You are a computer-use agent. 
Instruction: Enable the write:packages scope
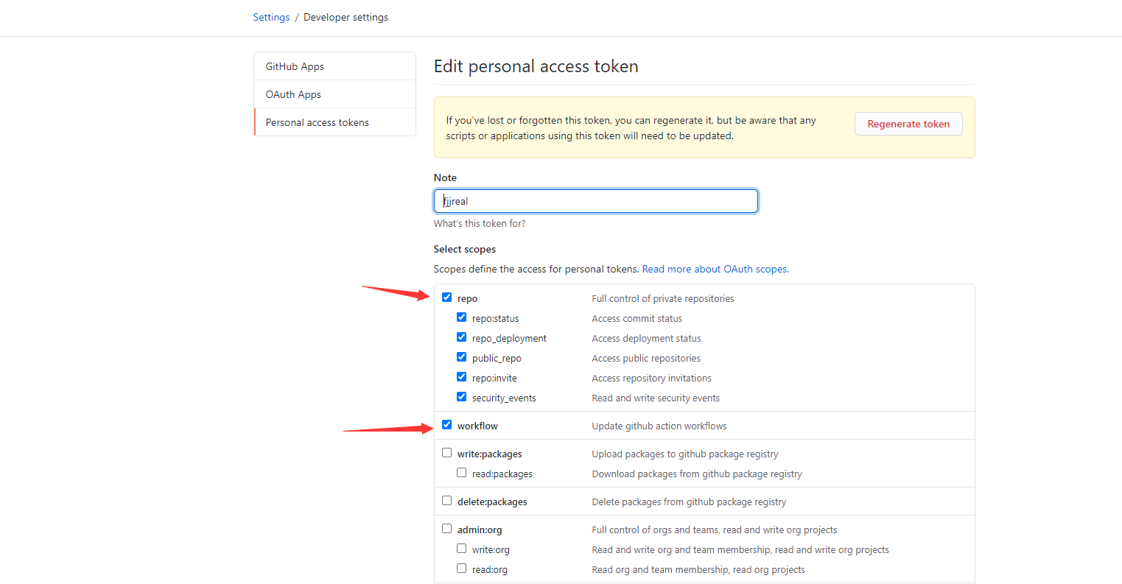[447, 451]
